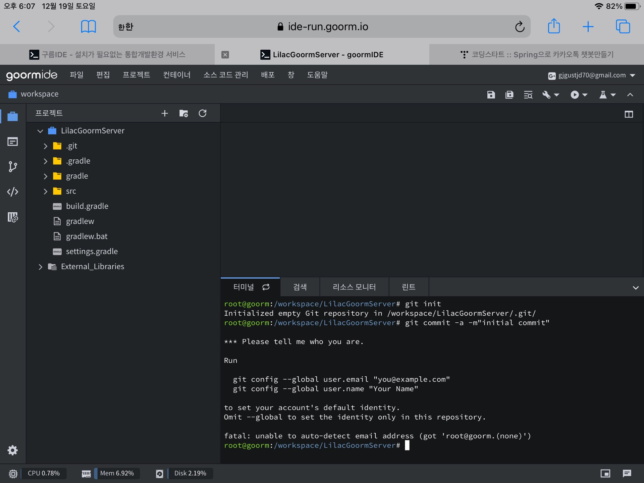Open the 소스 코드 관리 menu
Image resolution: width=644 pixels, height=483 pixels.
225,75
